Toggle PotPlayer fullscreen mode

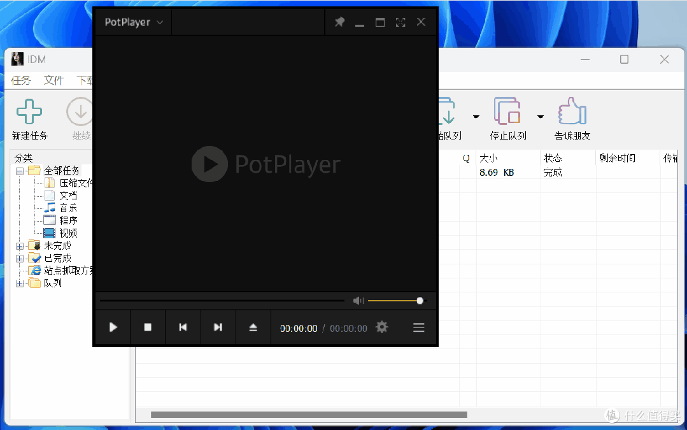[400, 22]
